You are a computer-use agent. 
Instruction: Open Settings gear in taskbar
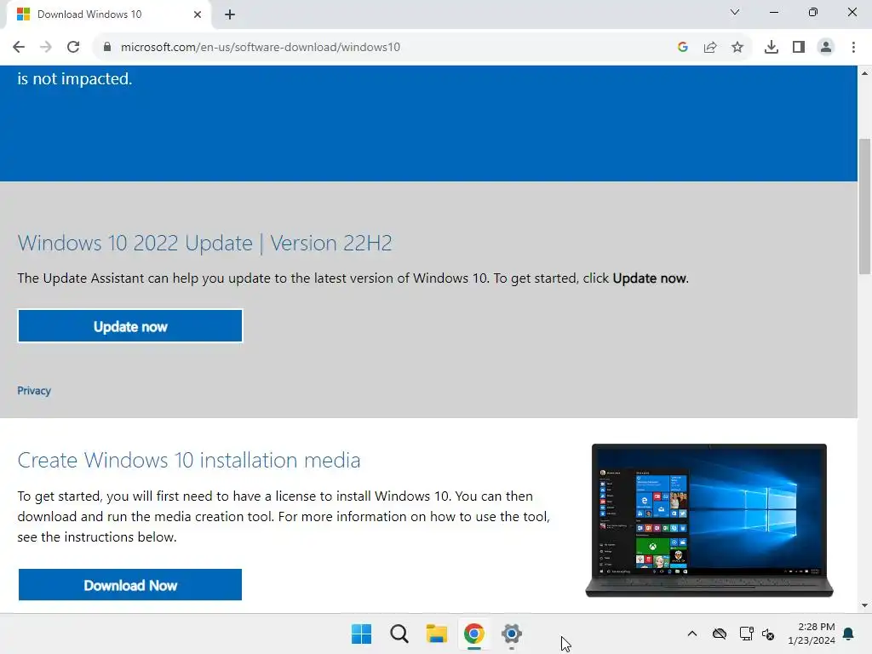point(512,634)
